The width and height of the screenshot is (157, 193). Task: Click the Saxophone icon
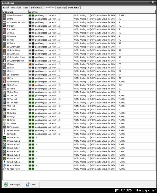point(4,75)
